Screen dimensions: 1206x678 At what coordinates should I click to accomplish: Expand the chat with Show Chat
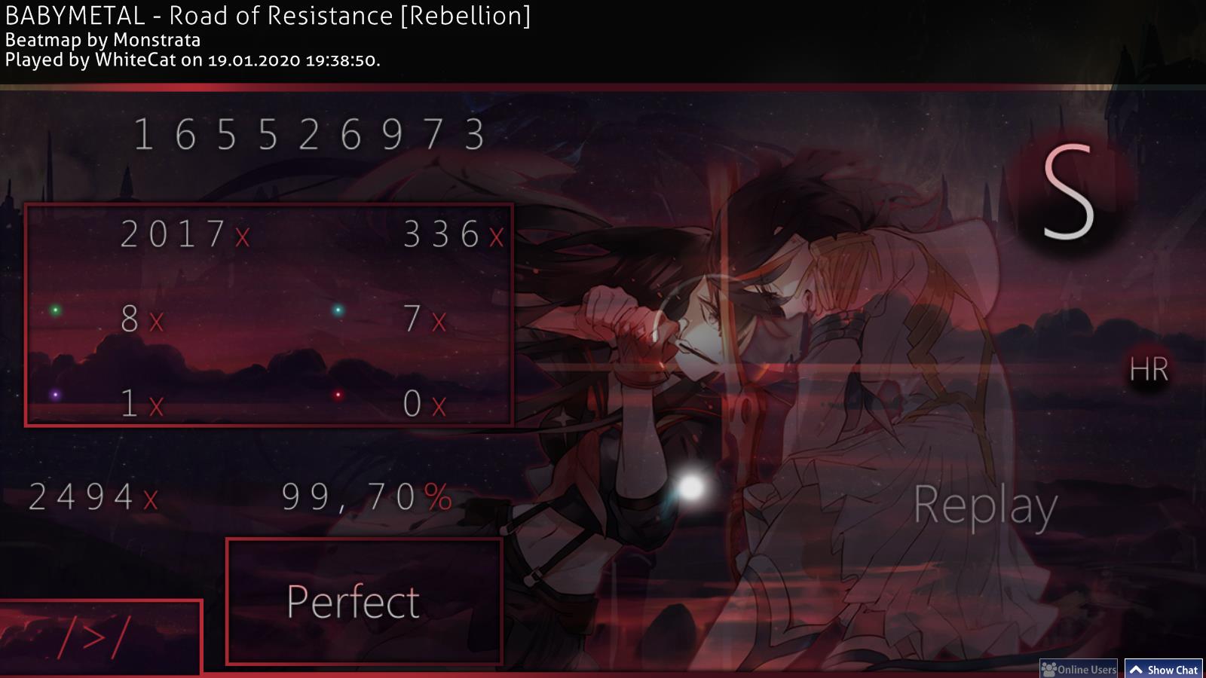click(x=1165, y=669)
